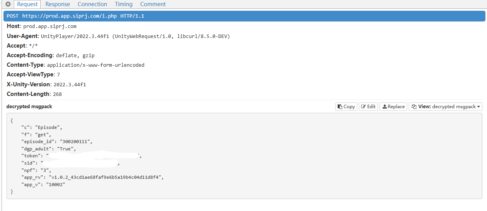Select the Comment tab
The height and width of the screenshot is (211, 487).
[x=153, y=4]
